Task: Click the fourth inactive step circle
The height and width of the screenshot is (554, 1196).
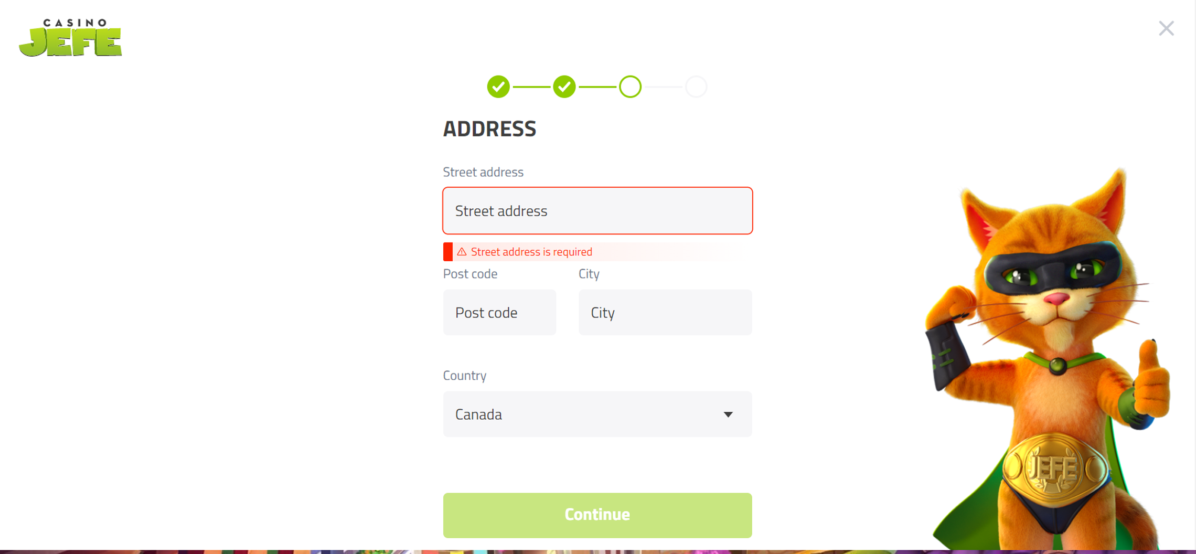Action: 696,87
